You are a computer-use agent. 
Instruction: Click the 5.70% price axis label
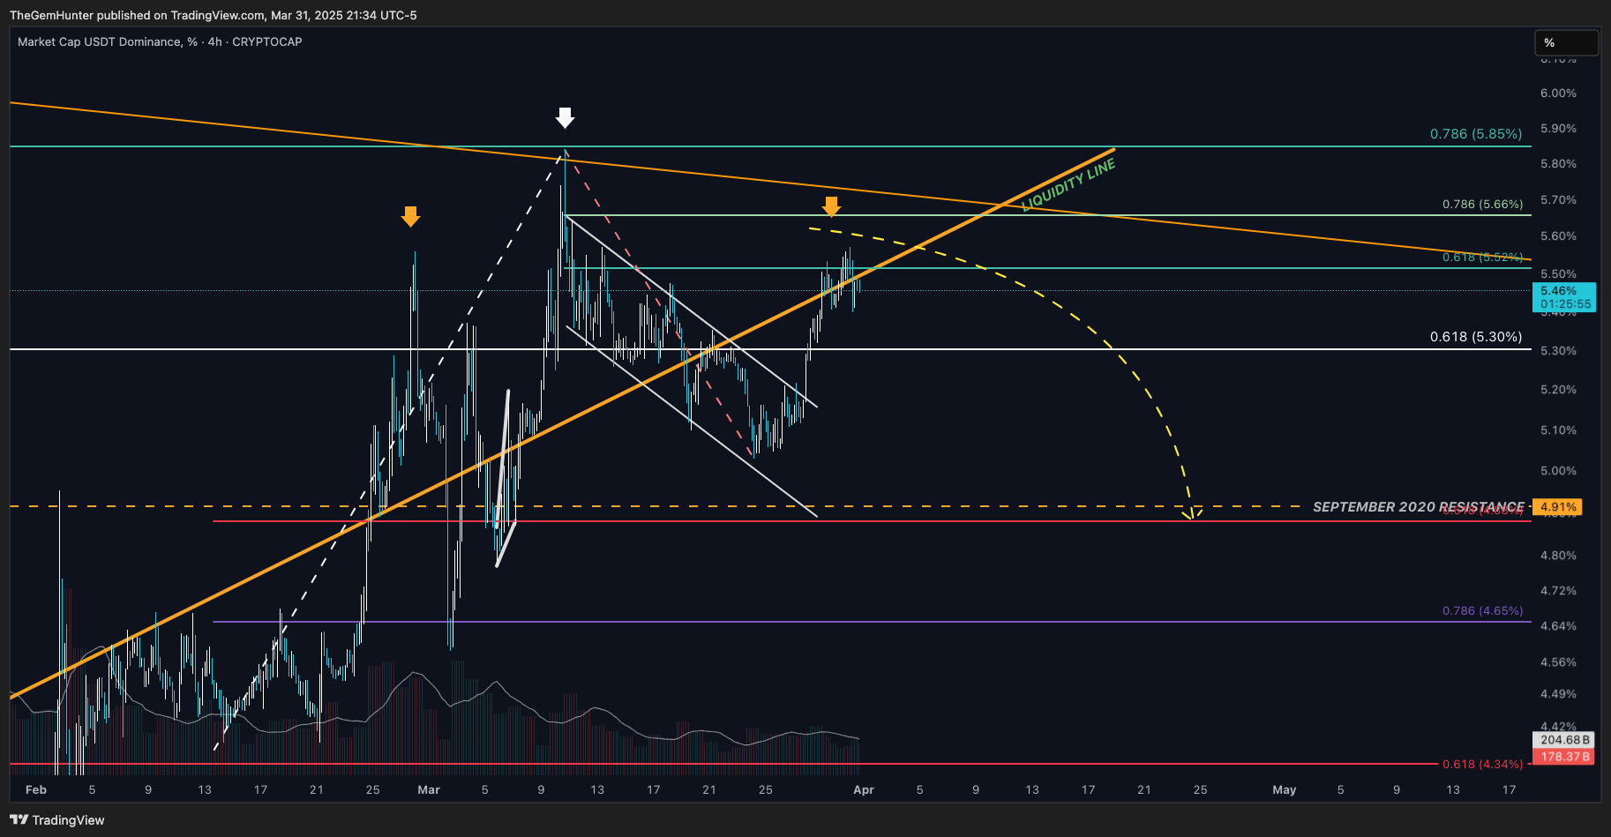point(1558,199)
